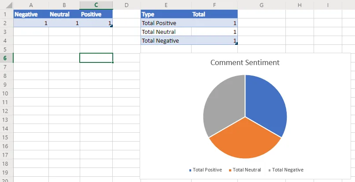The image size is (355, 182).
Task: Click the Type header cell
Action: (166, 14)
